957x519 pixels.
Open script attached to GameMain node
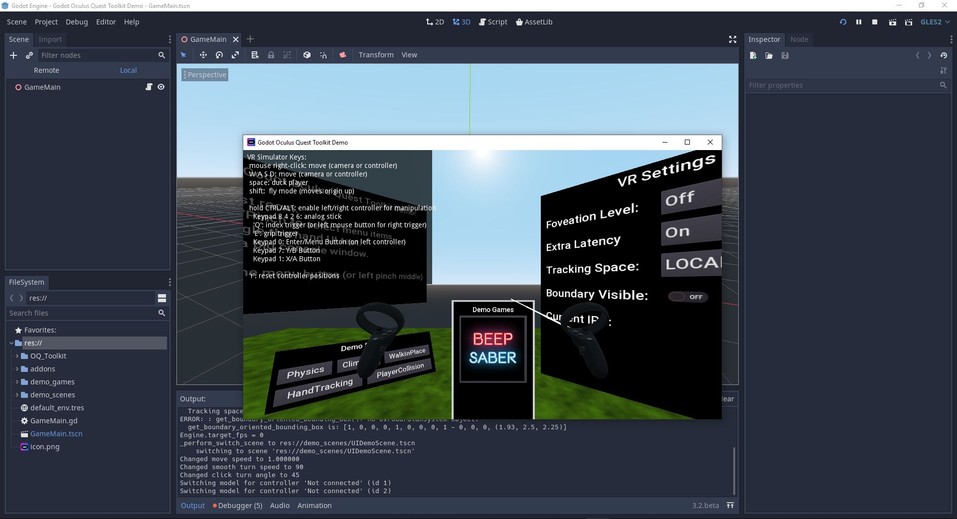pyautogui.click(x=149, y=87)
